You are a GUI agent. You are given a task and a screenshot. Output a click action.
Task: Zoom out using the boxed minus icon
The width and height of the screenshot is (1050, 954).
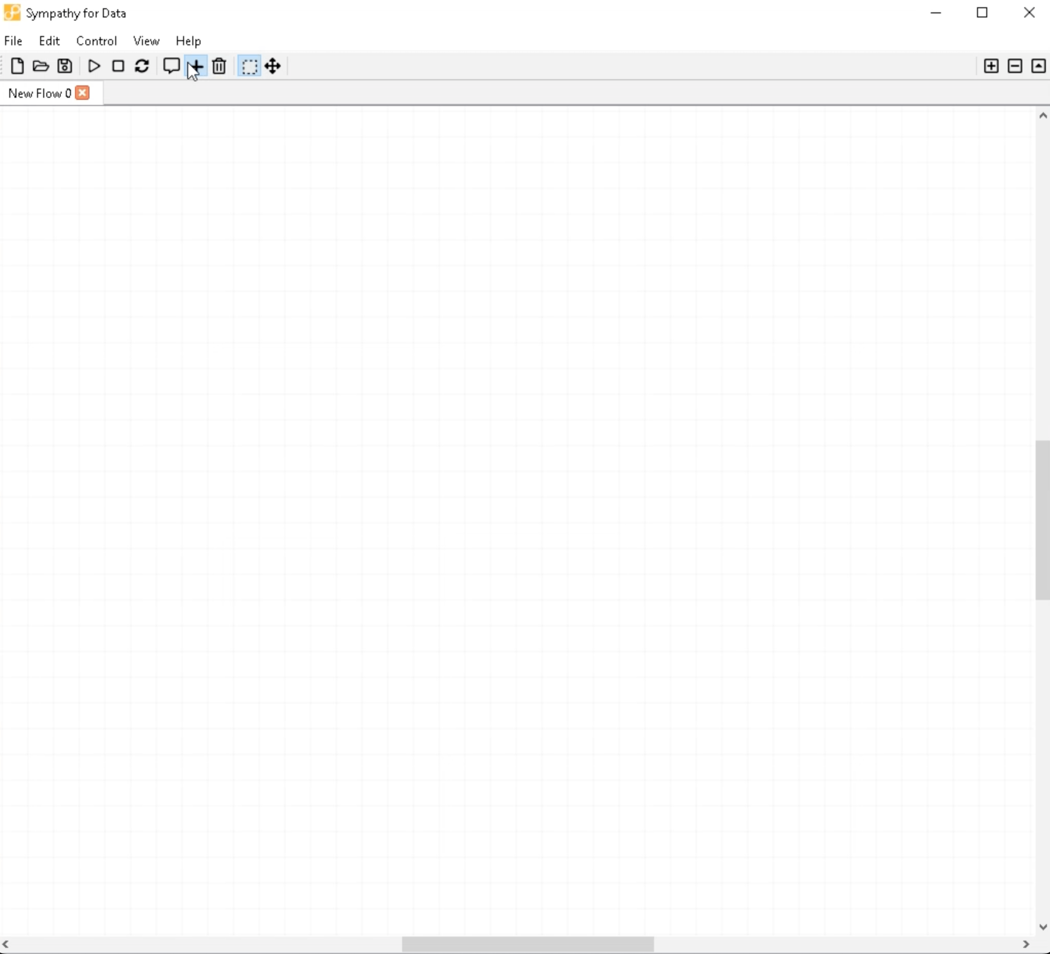pos(1015,66)
